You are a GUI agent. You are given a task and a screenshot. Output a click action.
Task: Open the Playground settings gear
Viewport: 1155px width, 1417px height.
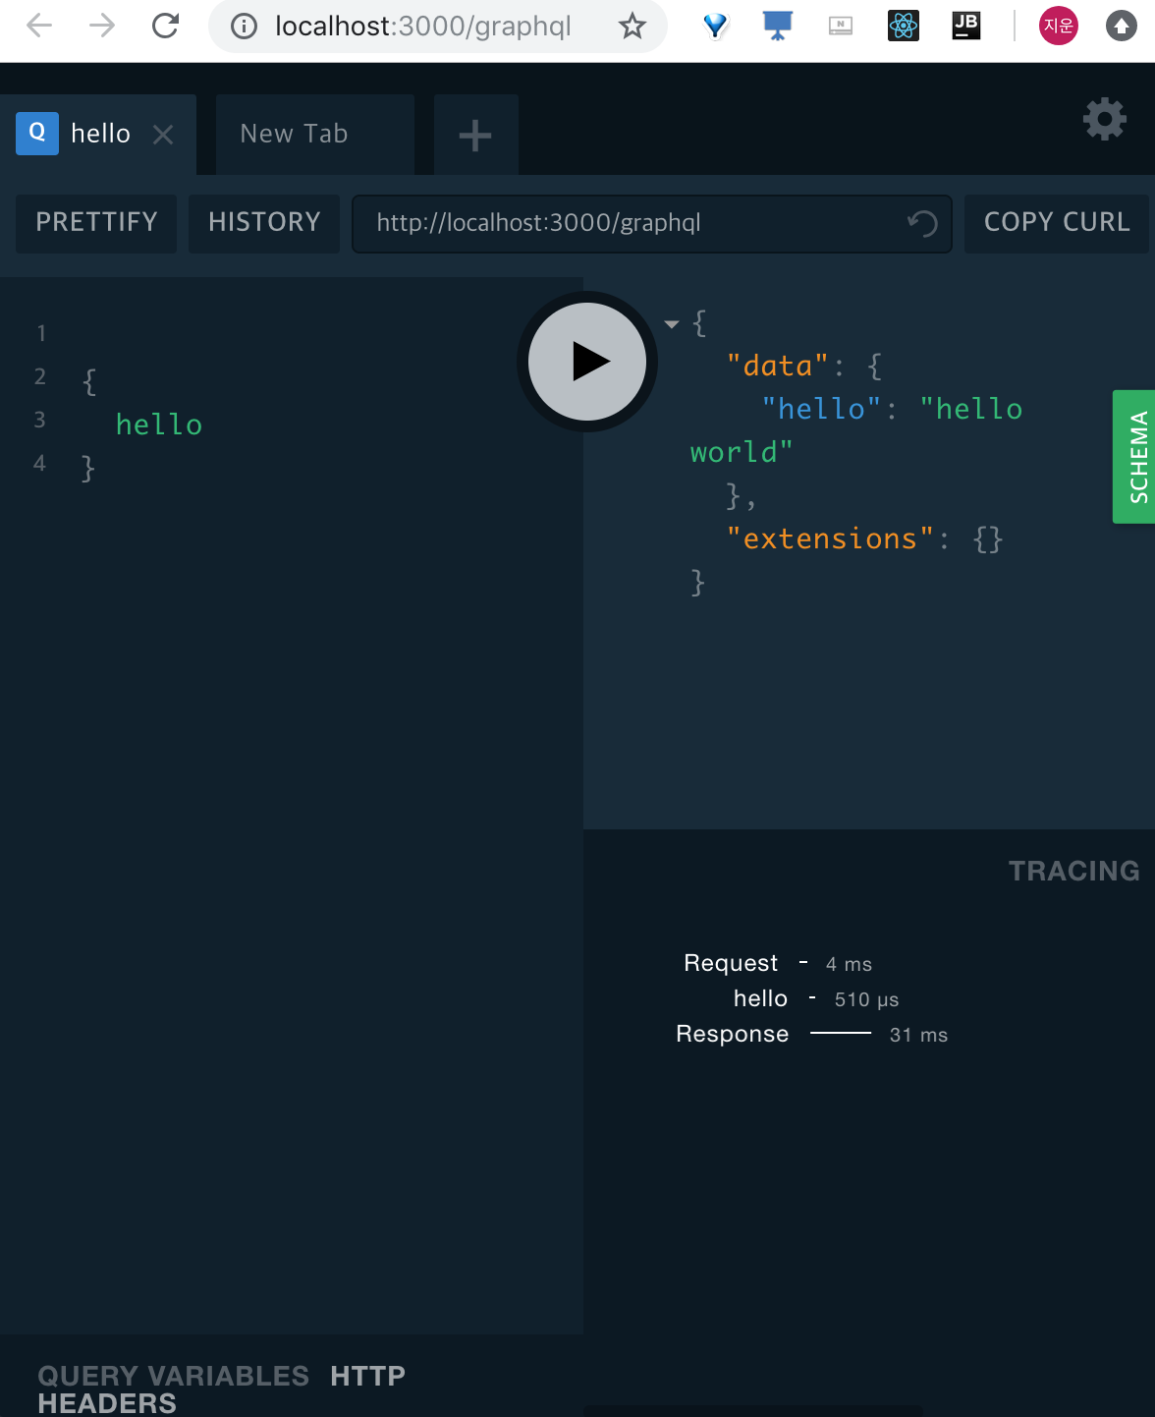click(1104, 118)
